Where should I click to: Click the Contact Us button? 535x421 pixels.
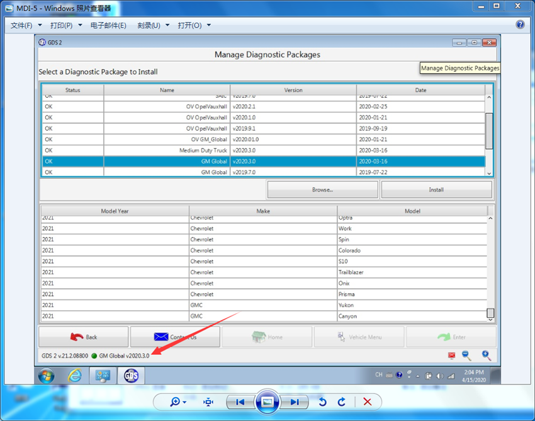tap(175, 337)
